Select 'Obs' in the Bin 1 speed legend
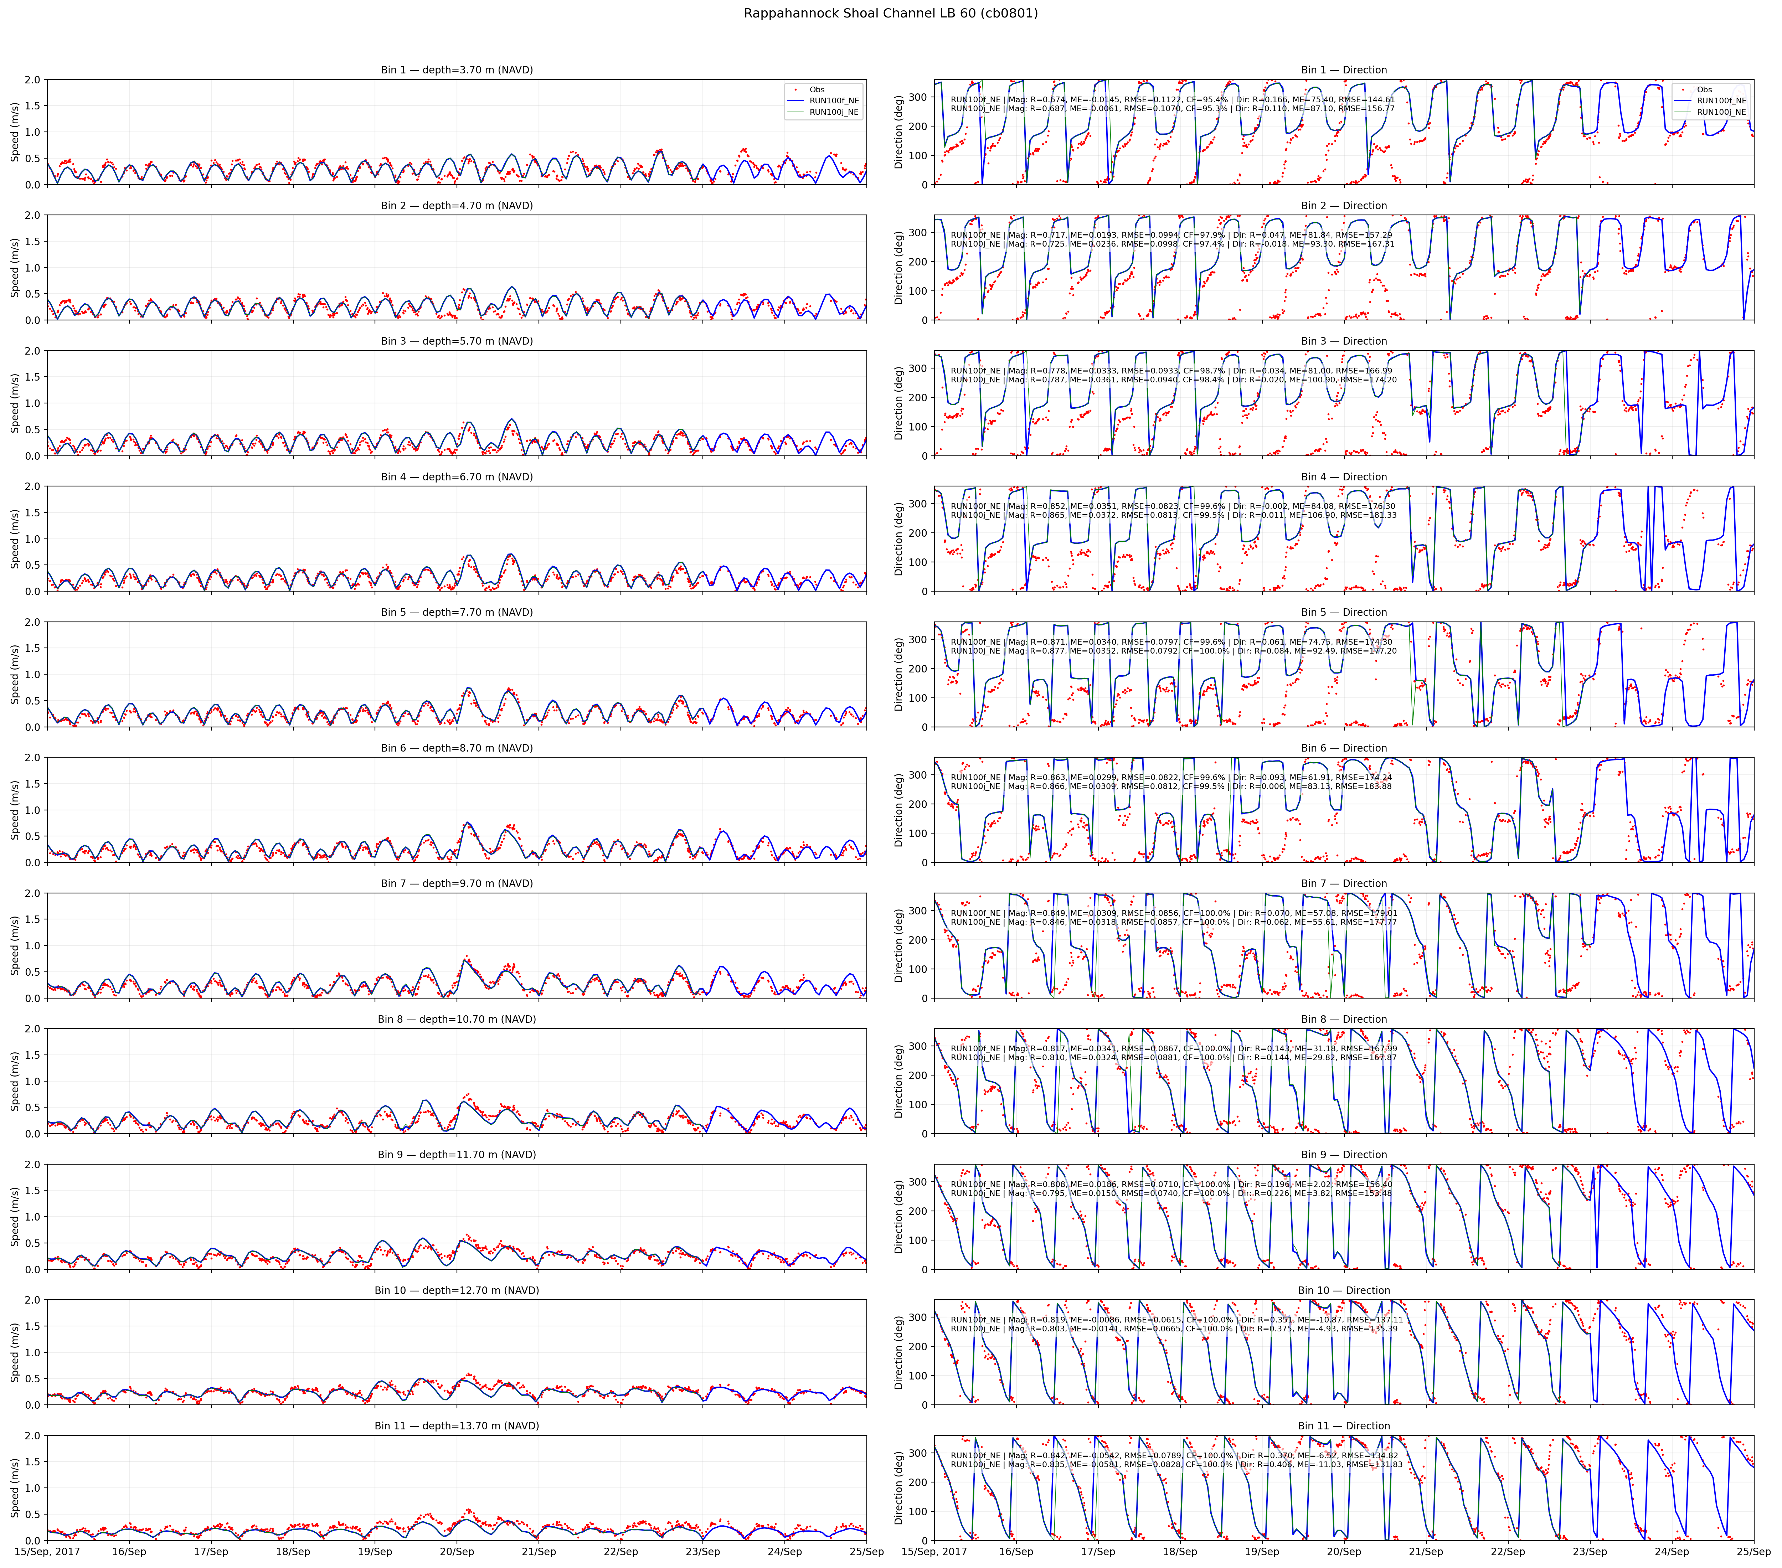The height and width of the screenshot is (1568, 1782). pyautogui.click(x=817, y=90)
